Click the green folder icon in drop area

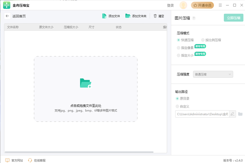(85, 83)
